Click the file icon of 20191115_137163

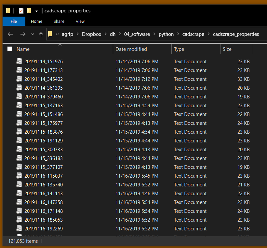click(19, 105)
